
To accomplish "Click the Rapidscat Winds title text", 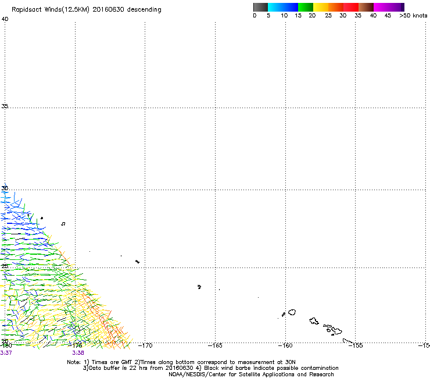I will [x=87, y=10].
